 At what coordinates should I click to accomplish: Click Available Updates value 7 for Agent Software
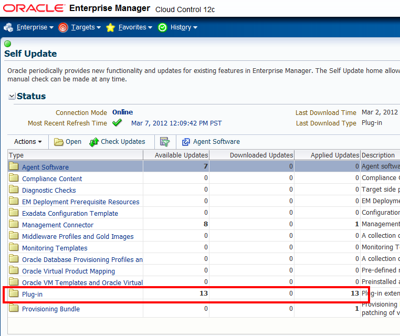[206, 166]
